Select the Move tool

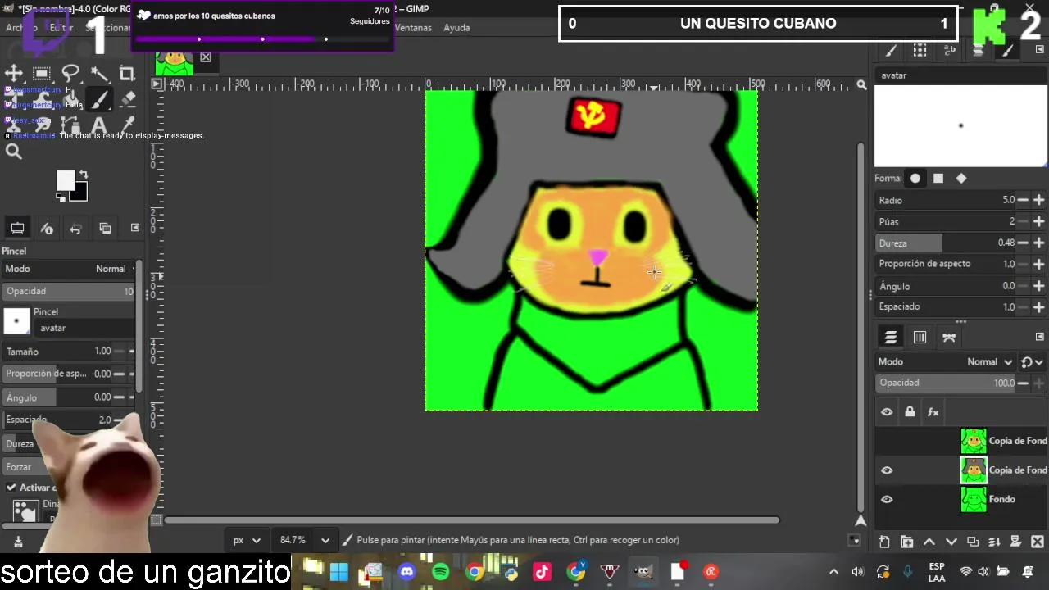tap(14, 74)
